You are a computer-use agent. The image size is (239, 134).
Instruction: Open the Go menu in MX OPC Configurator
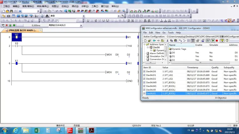164,33
